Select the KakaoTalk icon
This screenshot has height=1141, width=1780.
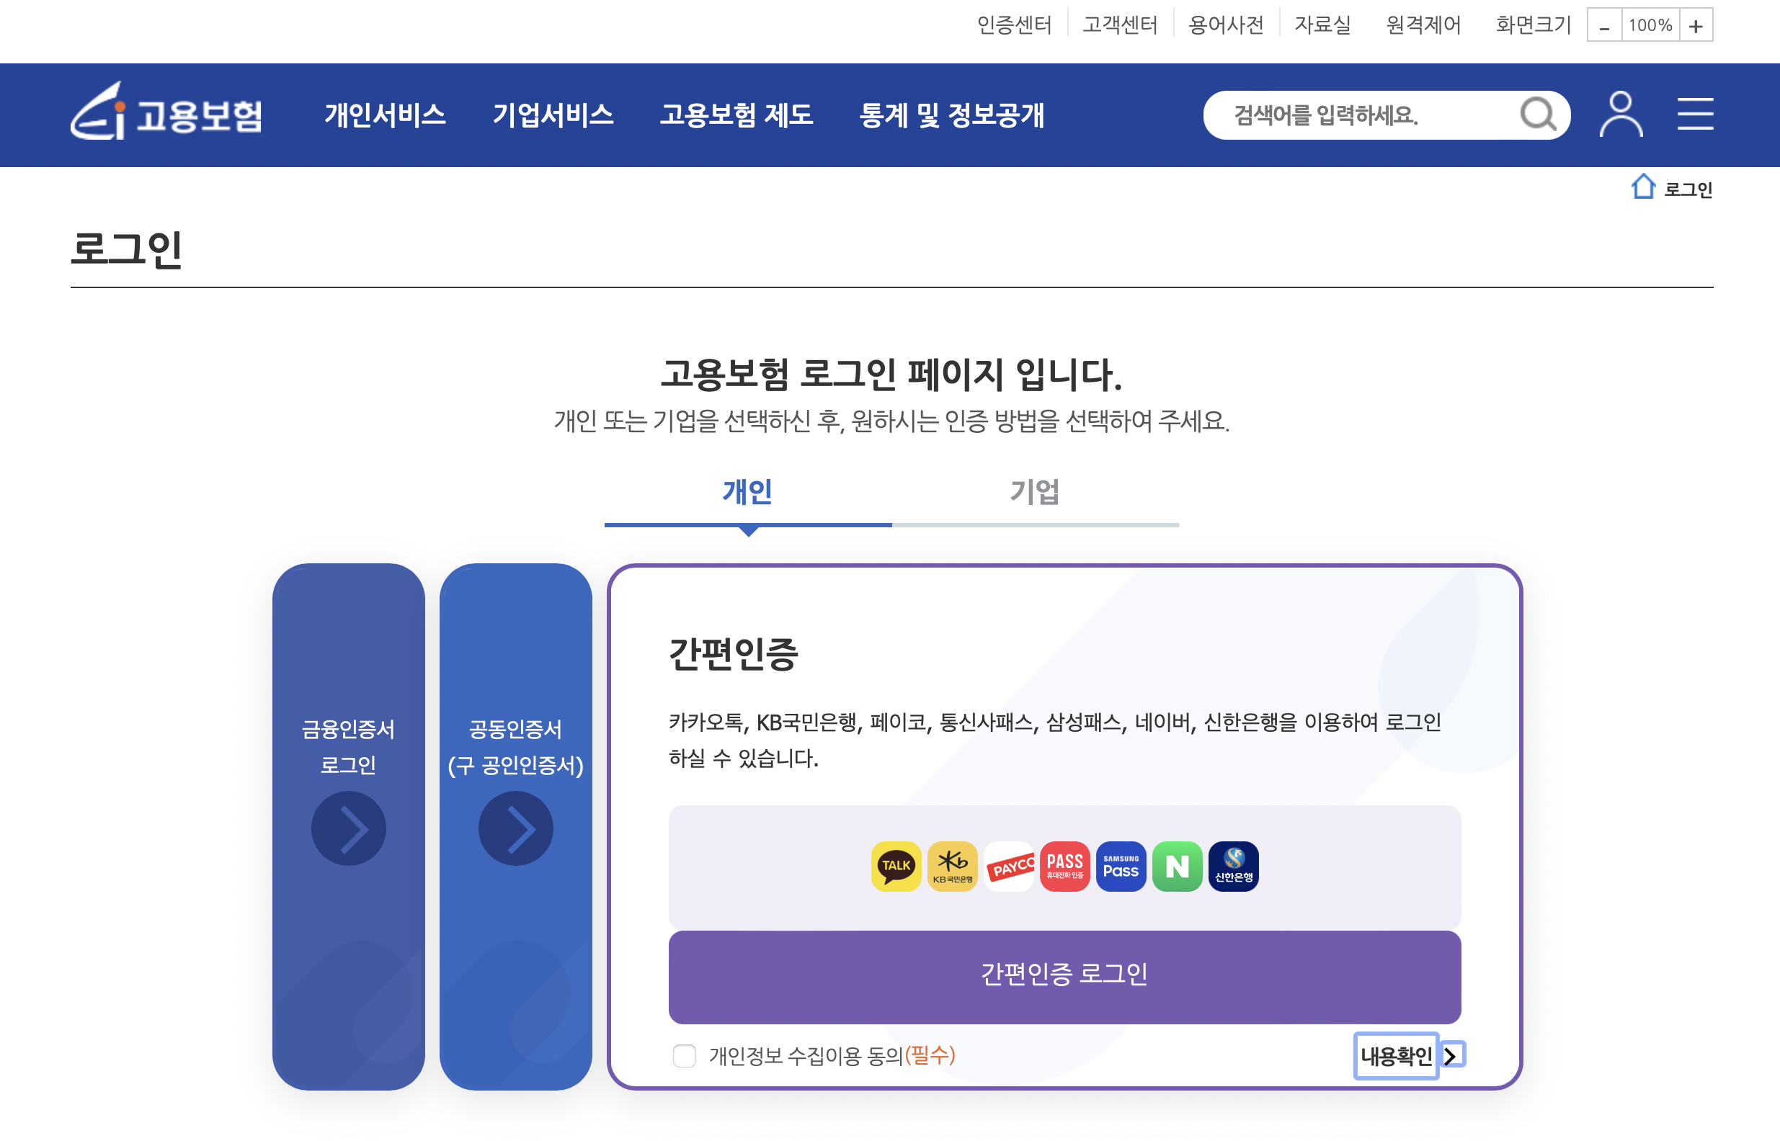coord(896,866)
